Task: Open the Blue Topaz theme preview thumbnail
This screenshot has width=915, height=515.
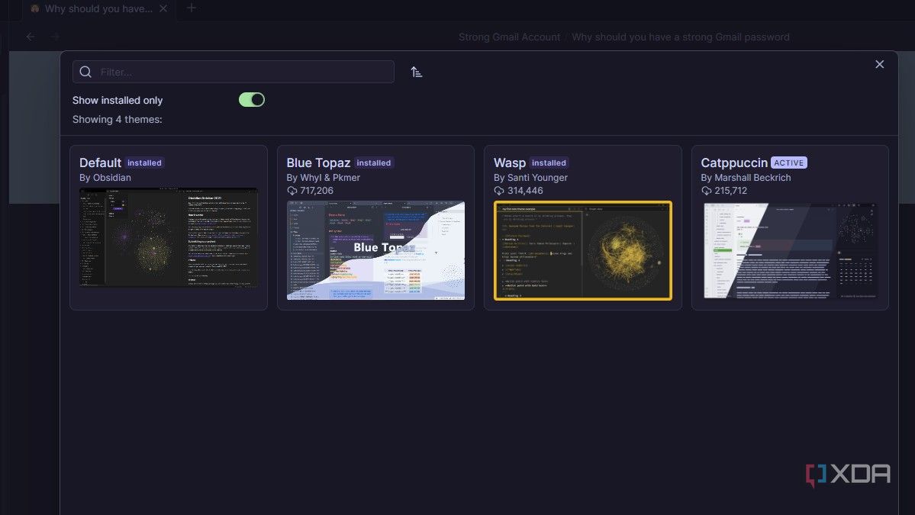Action: [375, 250]
